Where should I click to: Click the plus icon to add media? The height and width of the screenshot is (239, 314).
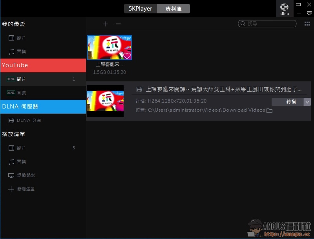[105, 24]
